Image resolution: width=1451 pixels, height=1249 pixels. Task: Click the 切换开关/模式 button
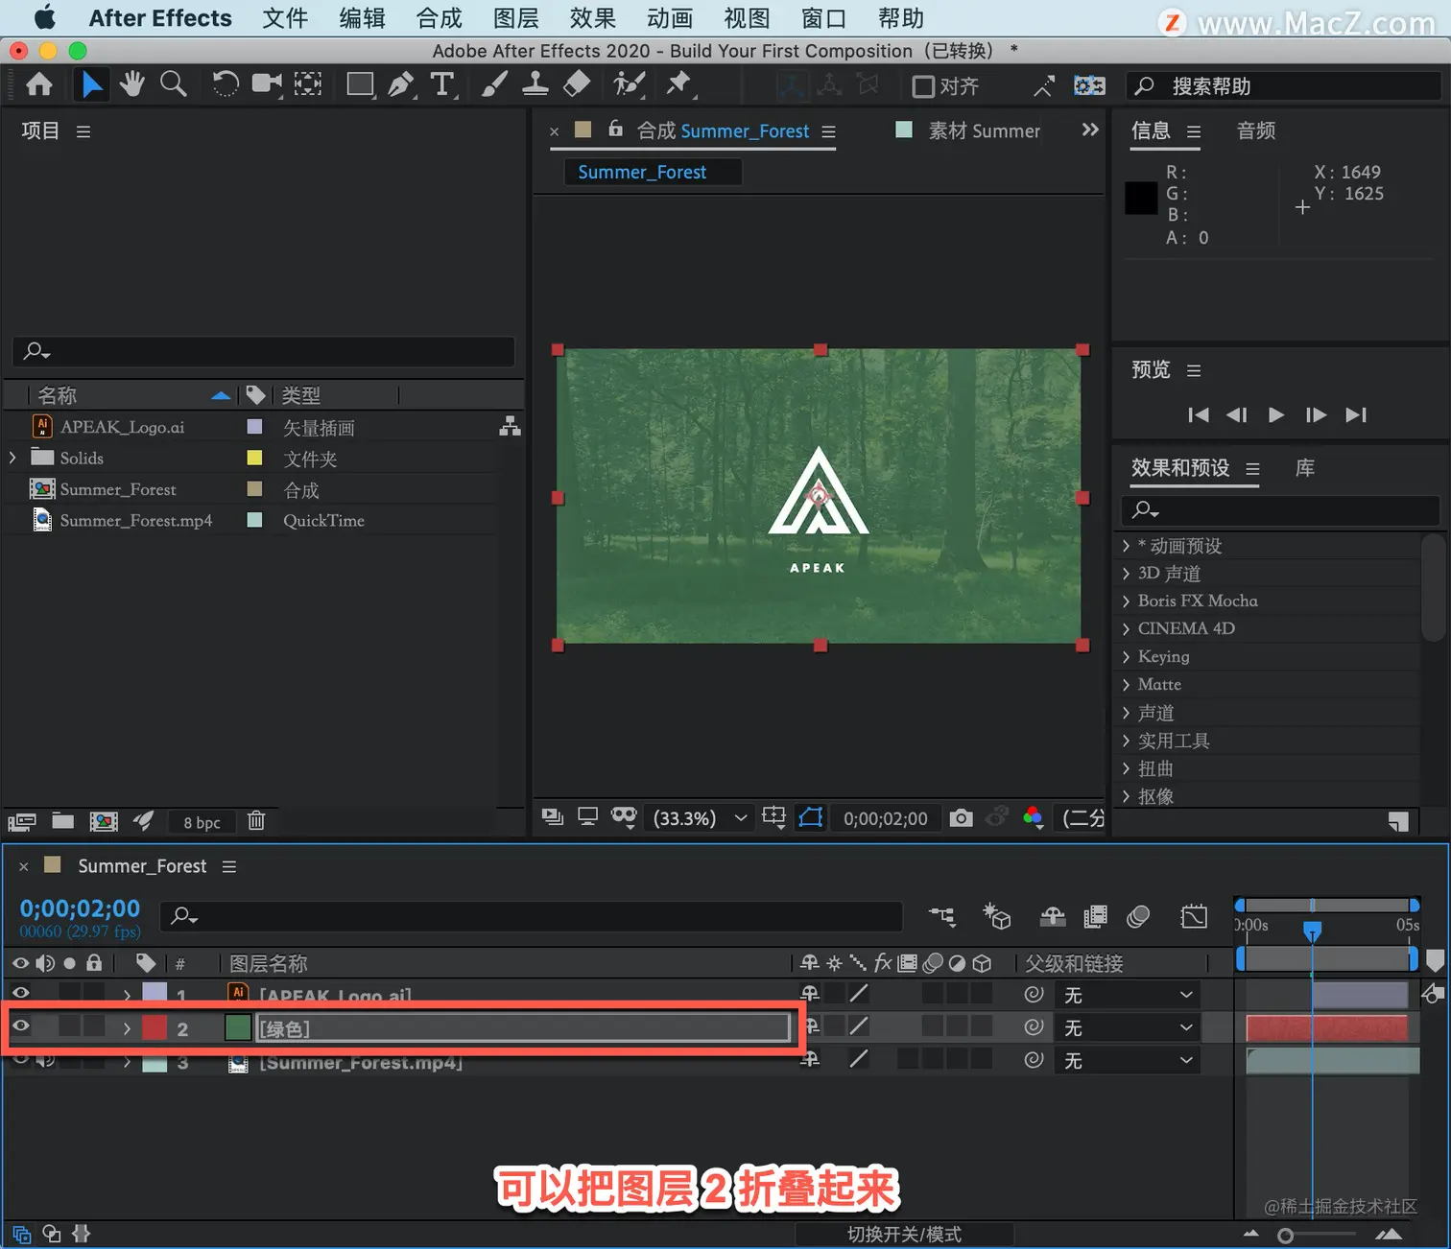click(x=904, y=1235)
